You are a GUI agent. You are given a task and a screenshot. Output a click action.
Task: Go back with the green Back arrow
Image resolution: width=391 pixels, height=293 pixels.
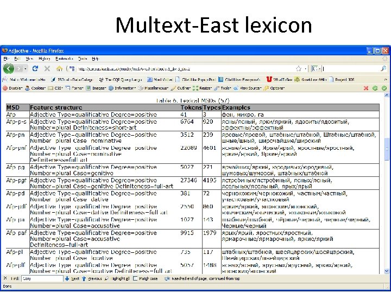(x=9, y=68)
